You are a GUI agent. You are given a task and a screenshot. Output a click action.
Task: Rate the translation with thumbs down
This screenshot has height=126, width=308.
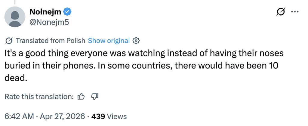94,96
